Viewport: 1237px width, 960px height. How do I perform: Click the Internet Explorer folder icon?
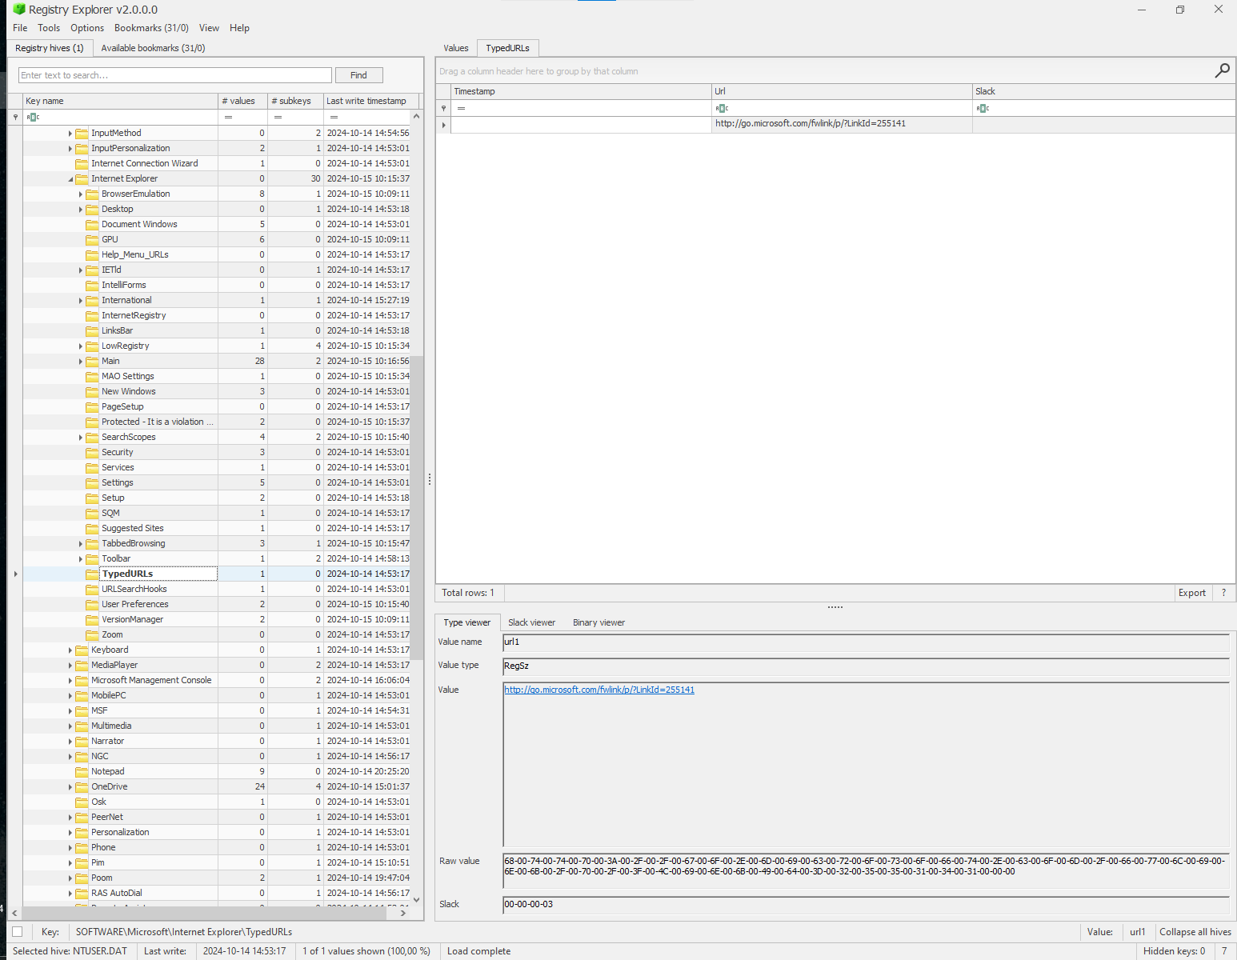pos(82,178)
